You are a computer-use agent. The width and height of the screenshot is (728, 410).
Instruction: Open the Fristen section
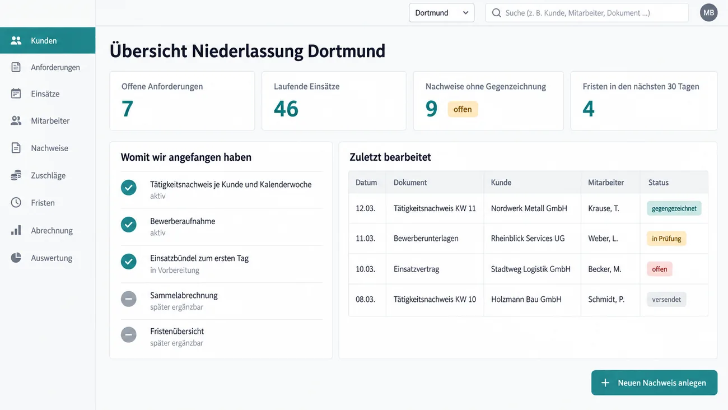click(x=48, y=203)
